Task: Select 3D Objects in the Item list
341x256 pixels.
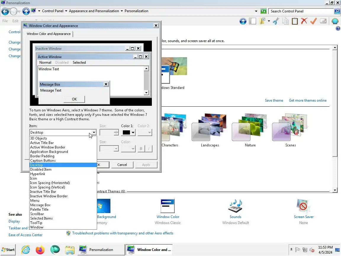Action: tap(63, 138)
